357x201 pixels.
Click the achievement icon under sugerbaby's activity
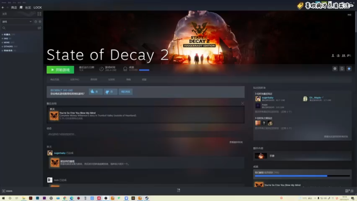54,163
